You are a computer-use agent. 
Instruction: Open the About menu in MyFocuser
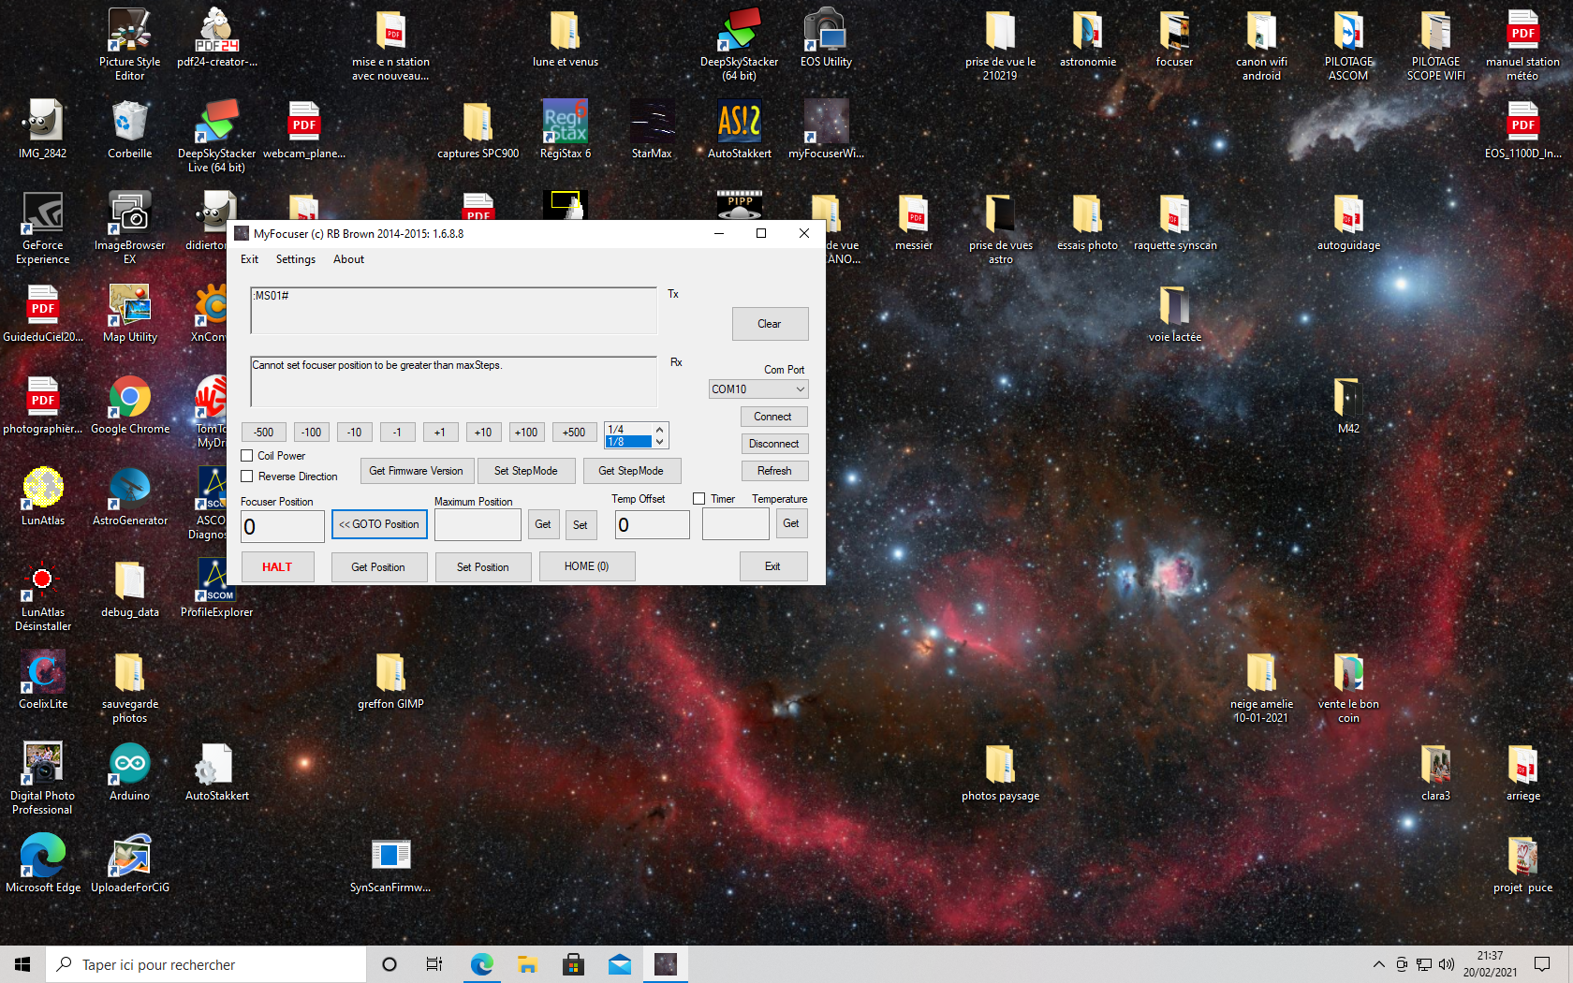(348, 259)
